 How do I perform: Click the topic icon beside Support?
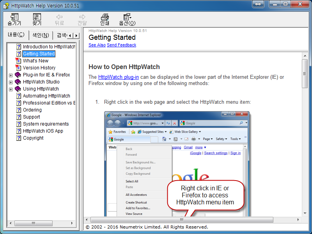(x=18, y=117)
